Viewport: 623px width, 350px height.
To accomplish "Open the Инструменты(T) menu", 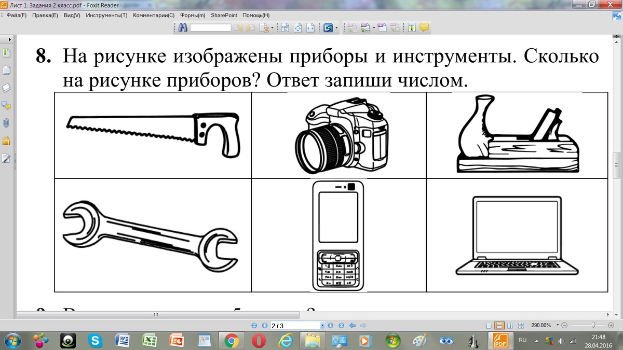I will tap(106, 15).
